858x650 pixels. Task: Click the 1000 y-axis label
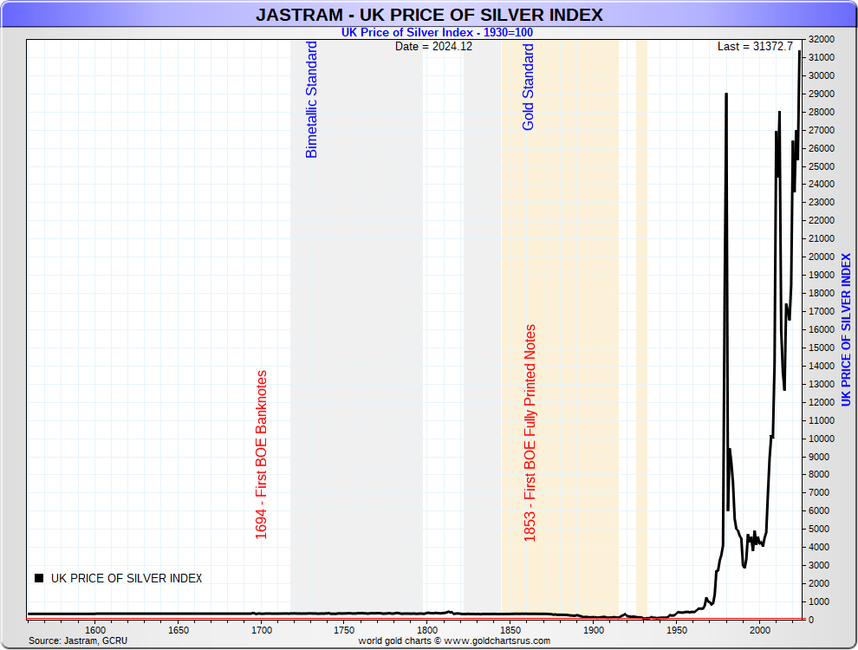pyautogui.click(x=819, y=601)
